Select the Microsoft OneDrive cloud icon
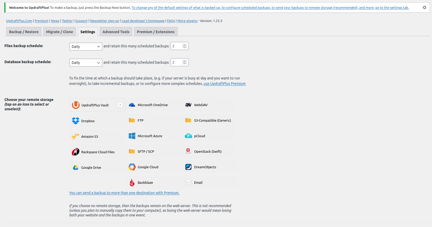 132,105
